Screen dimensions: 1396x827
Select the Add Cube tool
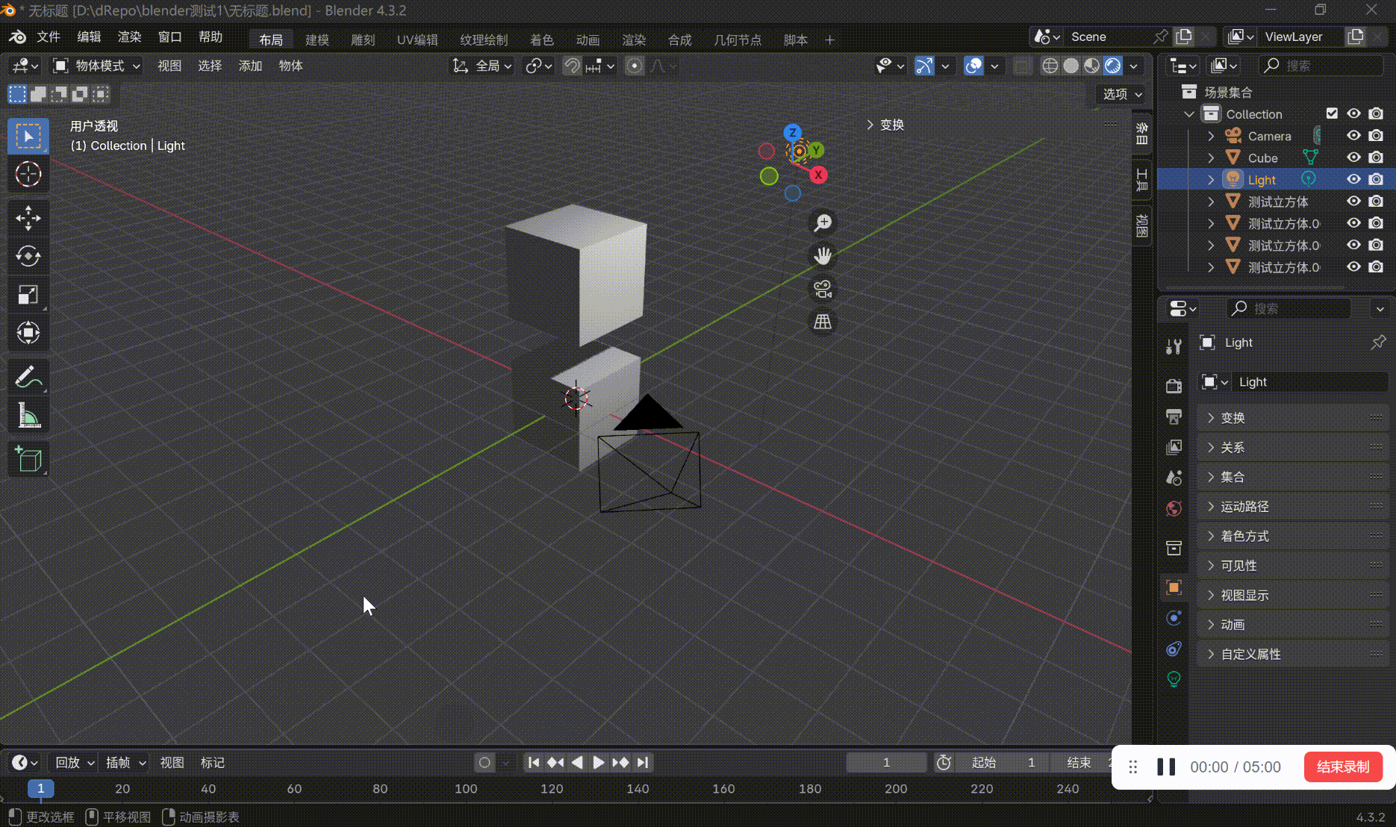coord(28,459)
